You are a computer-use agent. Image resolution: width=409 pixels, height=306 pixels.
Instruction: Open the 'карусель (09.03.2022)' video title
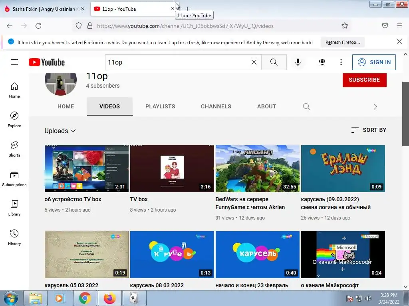(x=336, y=203)
